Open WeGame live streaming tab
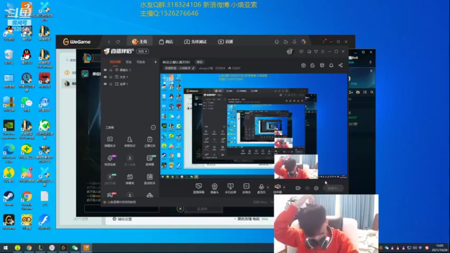The width and height of the screenshot is (450, 253). pyautogui.click(x=226, y=42)
